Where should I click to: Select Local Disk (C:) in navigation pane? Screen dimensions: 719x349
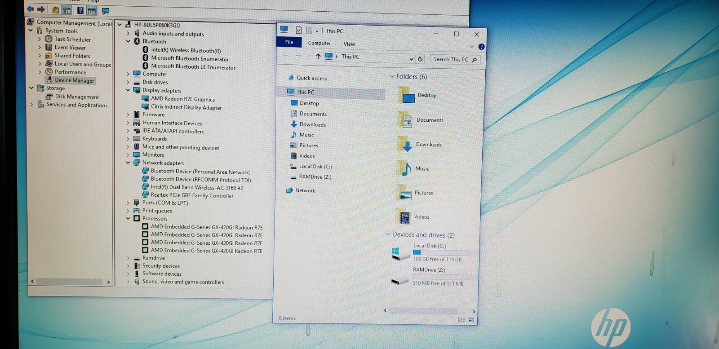coord(315,166)
